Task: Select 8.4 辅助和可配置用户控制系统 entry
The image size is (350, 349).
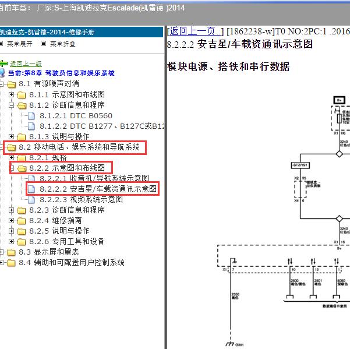Action: [72, 263]
